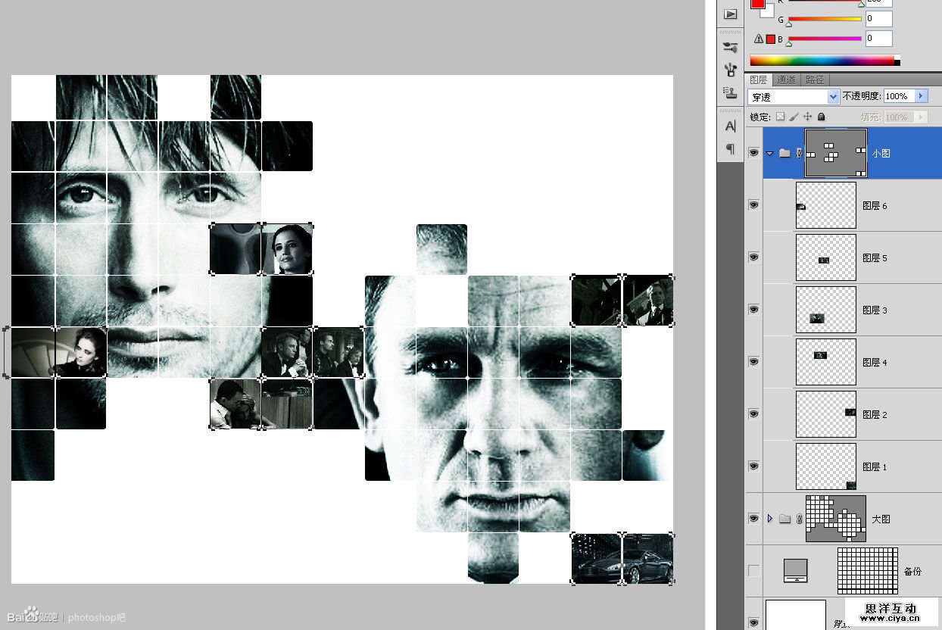This screenshot has width=942, height=630.
Task: Switch to the 通道 tab
Action: [x=786, y=80]
